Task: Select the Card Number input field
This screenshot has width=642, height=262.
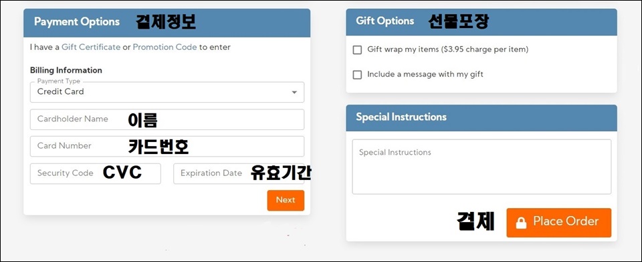Action: pyautogui.click(x=167, y=146)
